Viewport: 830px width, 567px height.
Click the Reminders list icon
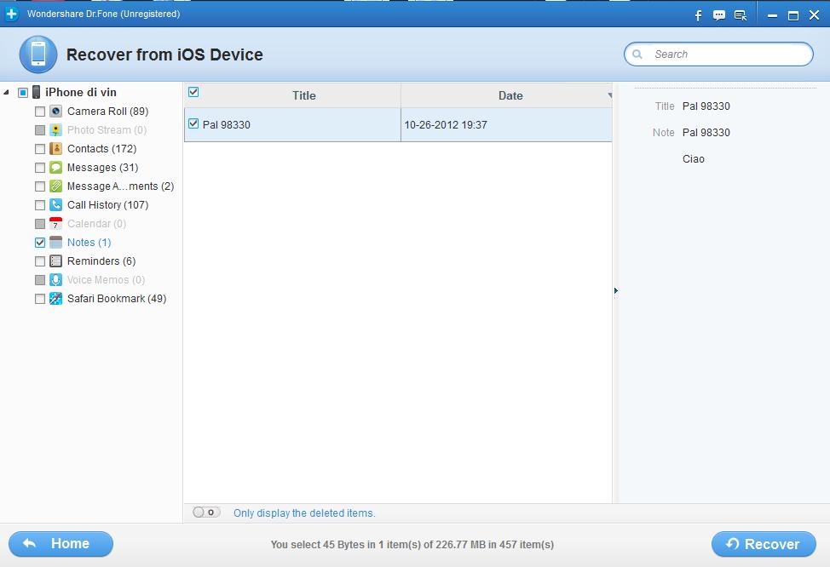pos(55,261)
